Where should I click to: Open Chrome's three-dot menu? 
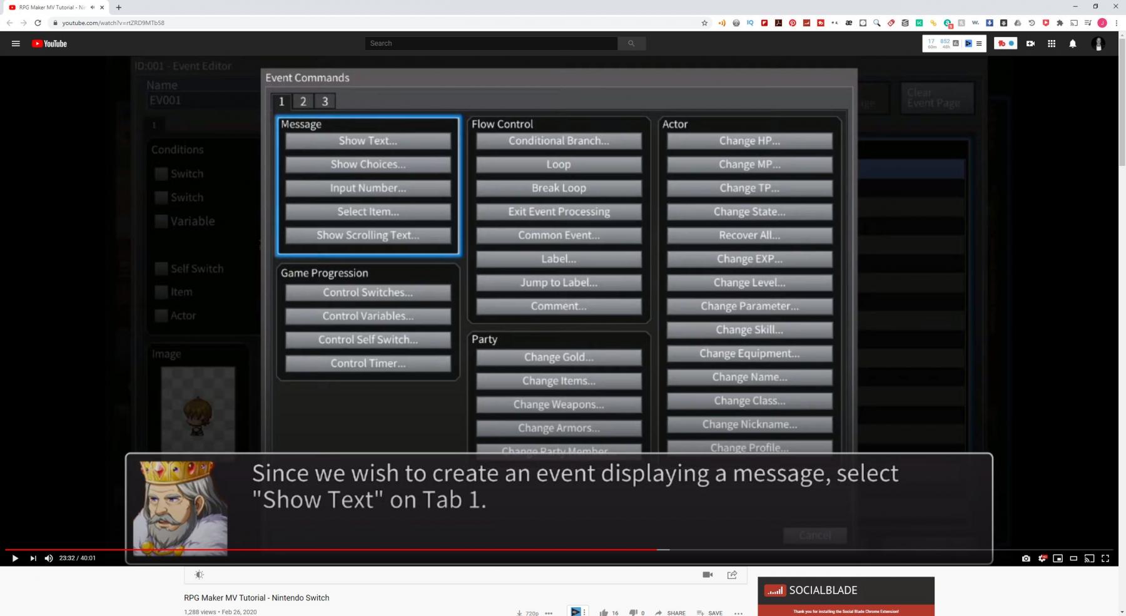point(1117,23)
